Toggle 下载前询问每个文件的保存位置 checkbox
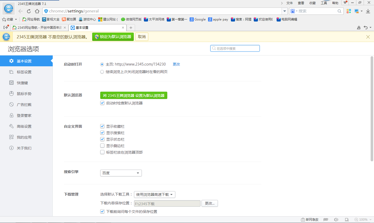This screenshot has width=374, height=223. [x=102, y=212]
